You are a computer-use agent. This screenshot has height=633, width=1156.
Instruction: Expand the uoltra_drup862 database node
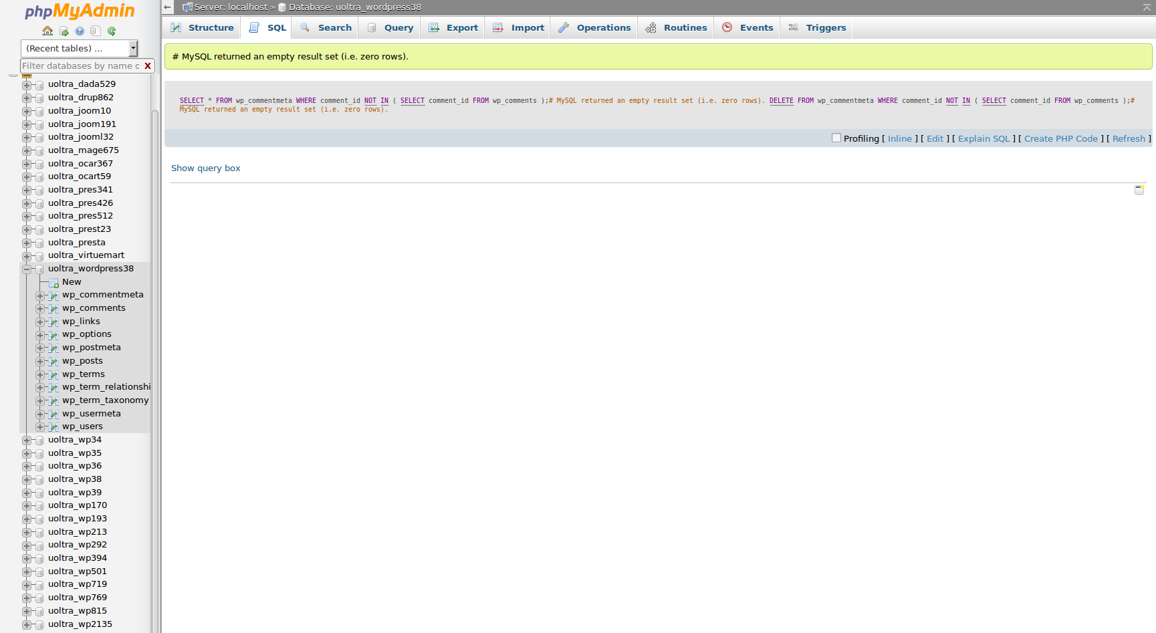(27, 98)
